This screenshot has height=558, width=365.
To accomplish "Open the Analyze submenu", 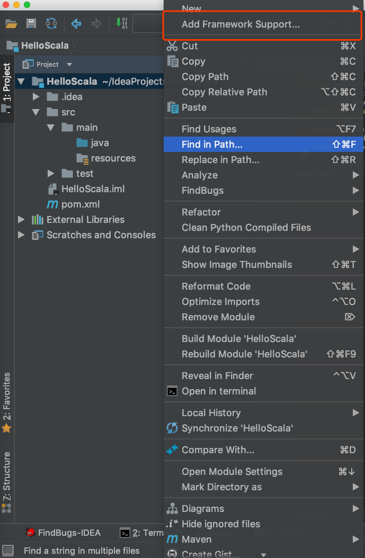I will 263,175.
